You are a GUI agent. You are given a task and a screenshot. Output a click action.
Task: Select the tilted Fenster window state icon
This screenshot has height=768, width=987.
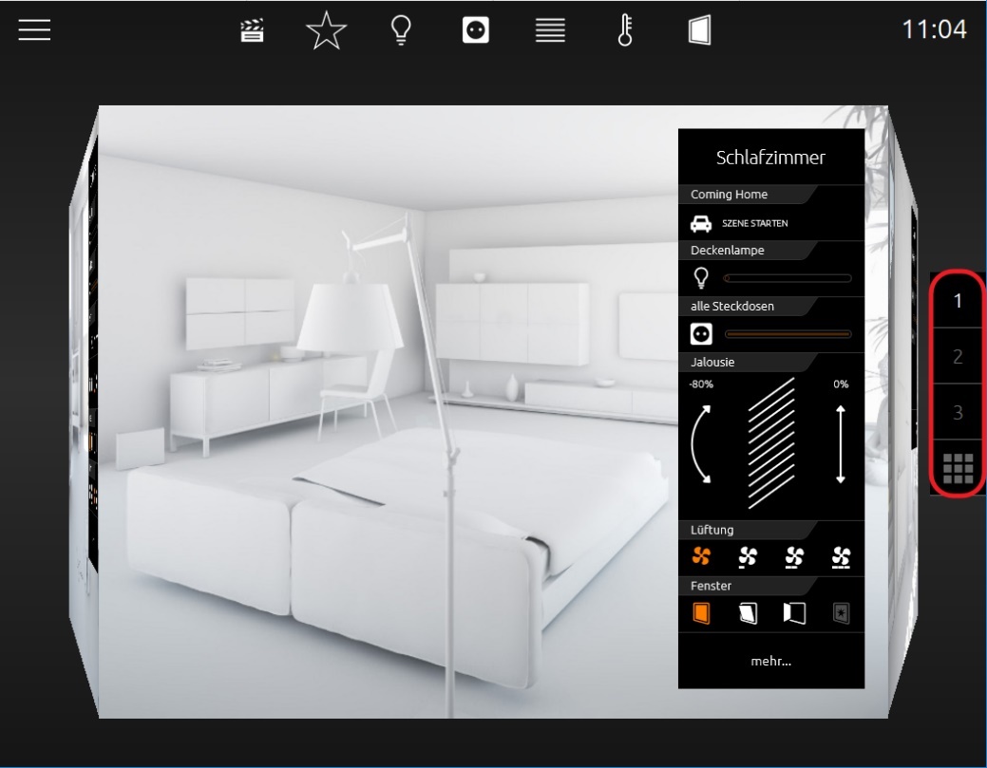tap(748, 613)
